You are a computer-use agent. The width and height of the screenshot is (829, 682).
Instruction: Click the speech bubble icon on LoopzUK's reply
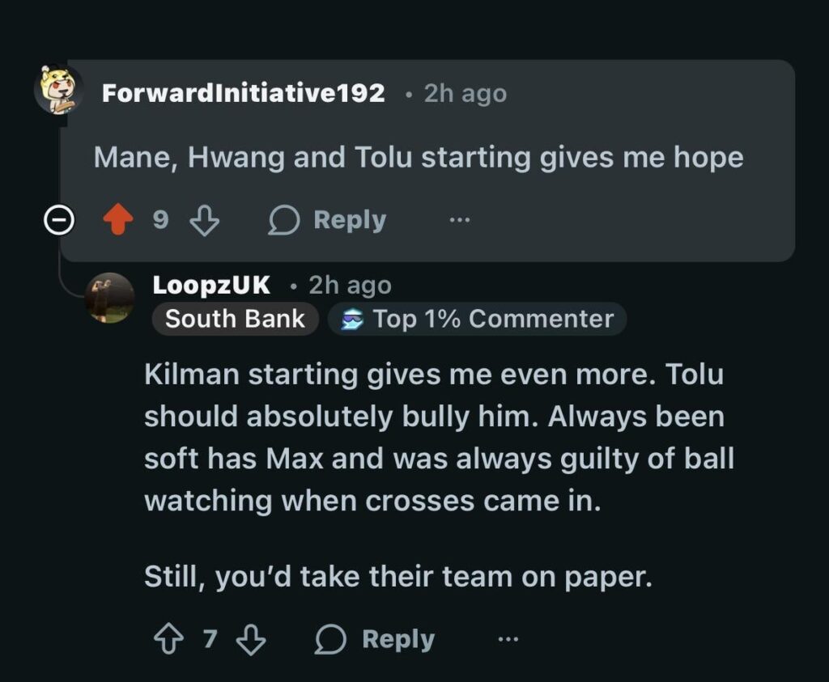(330, 638)
